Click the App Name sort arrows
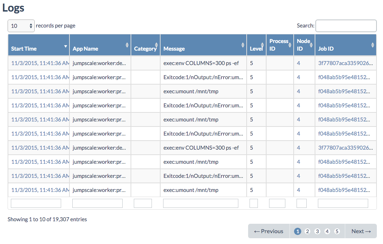This screenshot has height=244, width=383. (x=127, y=45)
